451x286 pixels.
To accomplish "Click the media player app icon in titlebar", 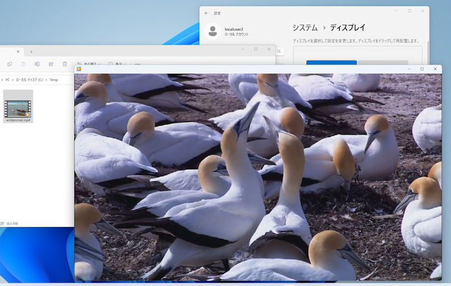I will [79, 69].
